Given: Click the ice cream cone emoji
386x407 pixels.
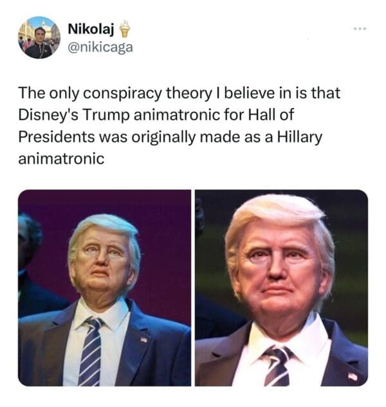Looking at the screenshot, I should tap(125, 28).
